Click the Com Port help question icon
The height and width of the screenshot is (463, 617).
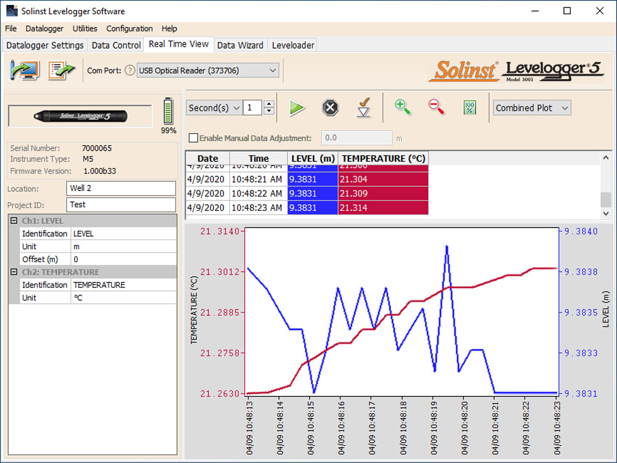(130, 70)
